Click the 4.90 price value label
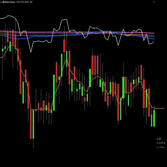This screenshot has width=167, height=167. coord(159,139)
